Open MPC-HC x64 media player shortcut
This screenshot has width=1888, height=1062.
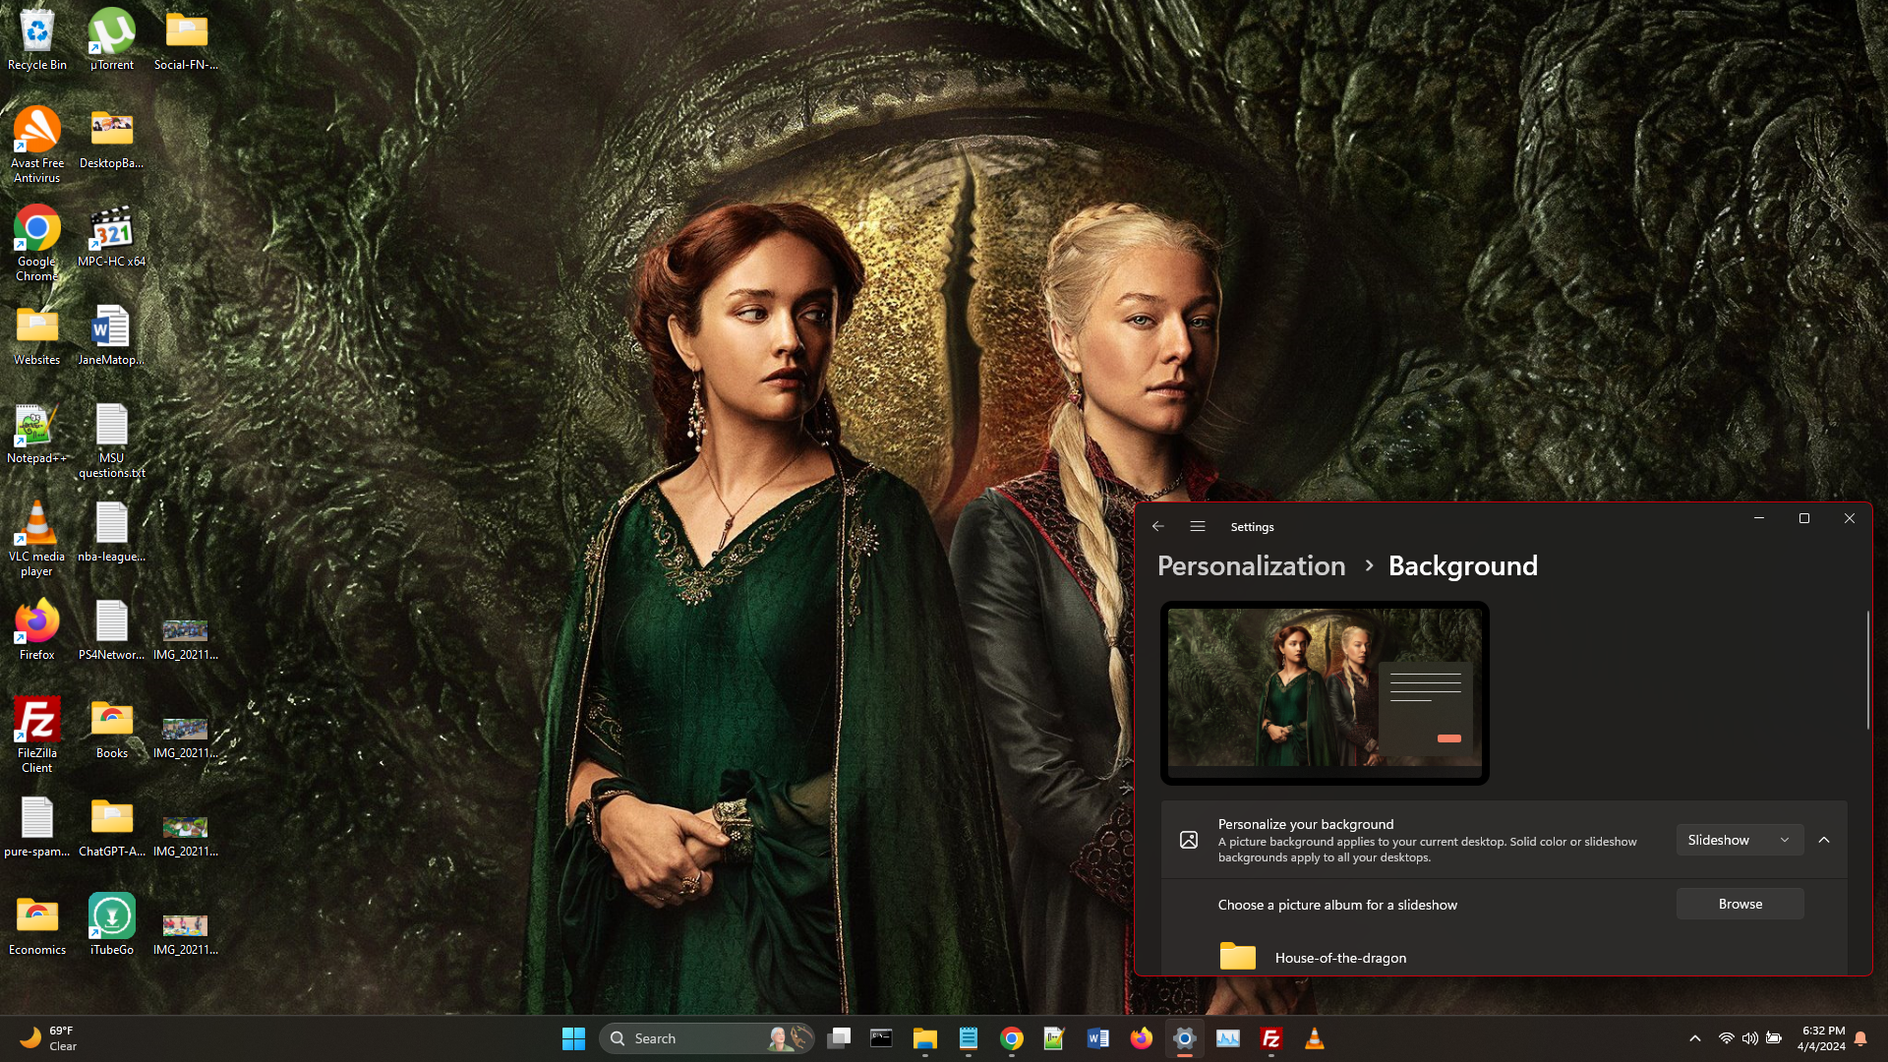(x=112, y=236)
